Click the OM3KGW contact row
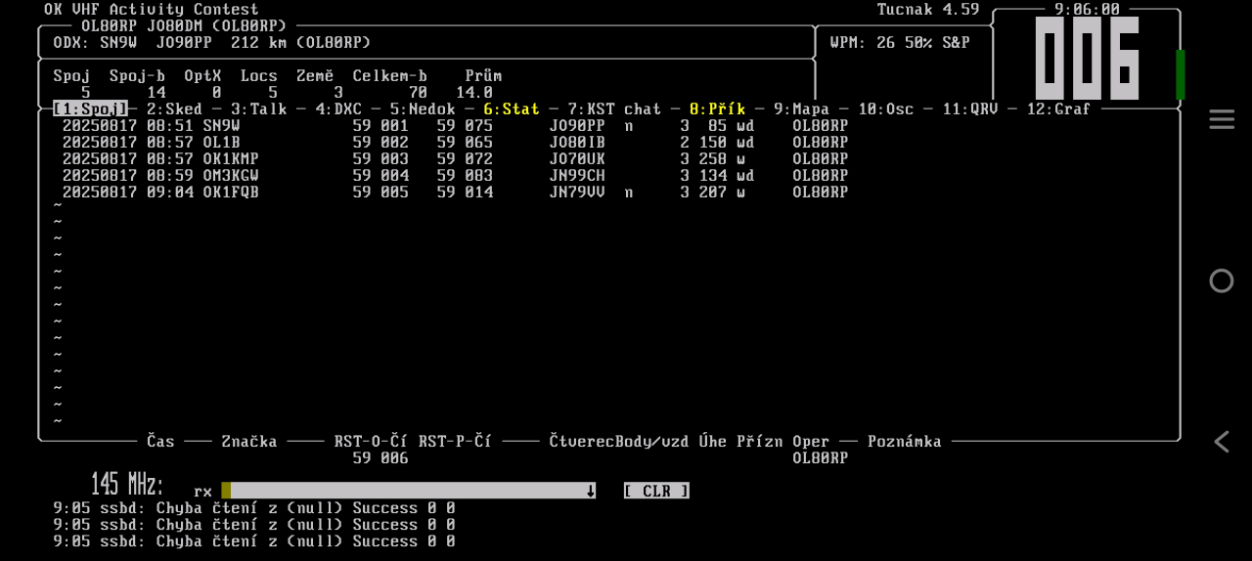Viewport: 1252px width, 561px height. tap(455, 176)
